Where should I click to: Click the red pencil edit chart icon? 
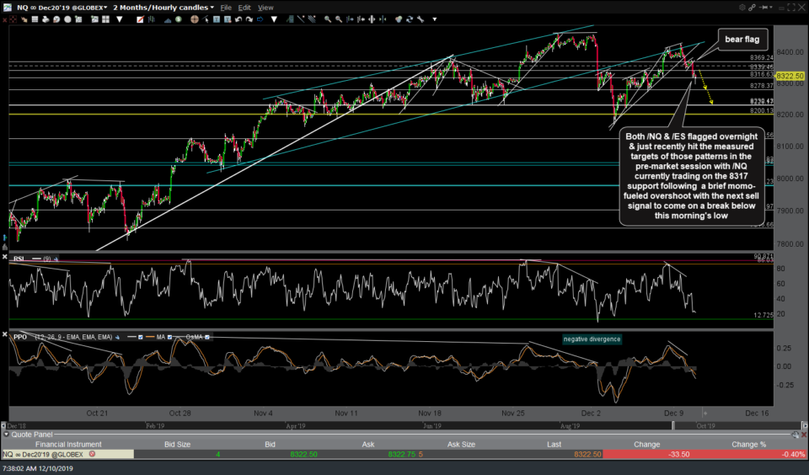pyautogui.click(x=140, y=19)
